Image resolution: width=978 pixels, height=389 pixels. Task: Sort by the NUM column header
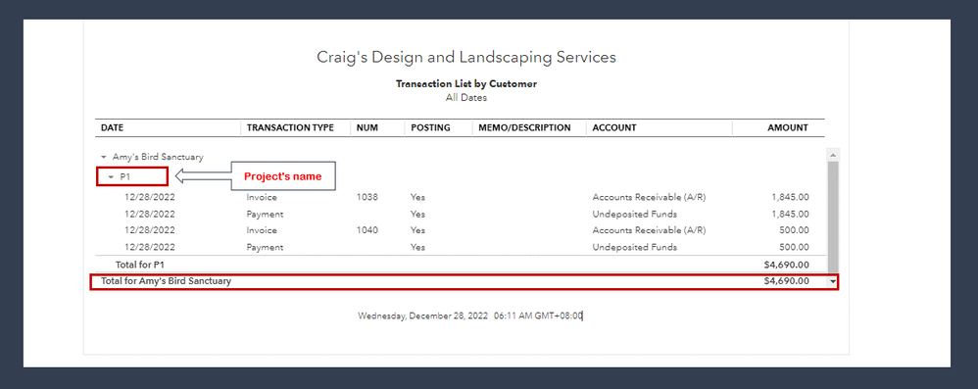367,127
